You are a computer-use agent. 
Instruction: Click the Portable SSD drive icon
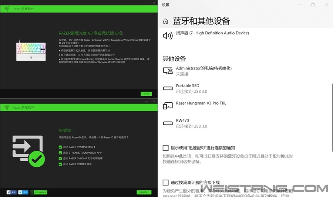coord(168,88)
